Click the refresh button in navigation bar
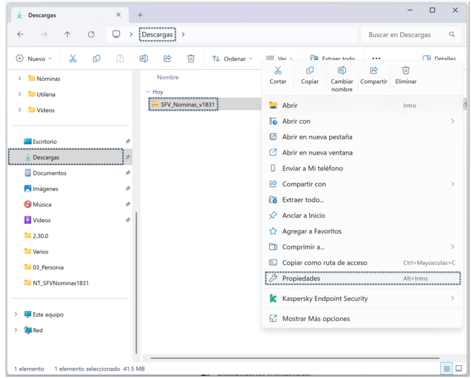The height and width of the screenshot is (378, 471). pos(91,34)
